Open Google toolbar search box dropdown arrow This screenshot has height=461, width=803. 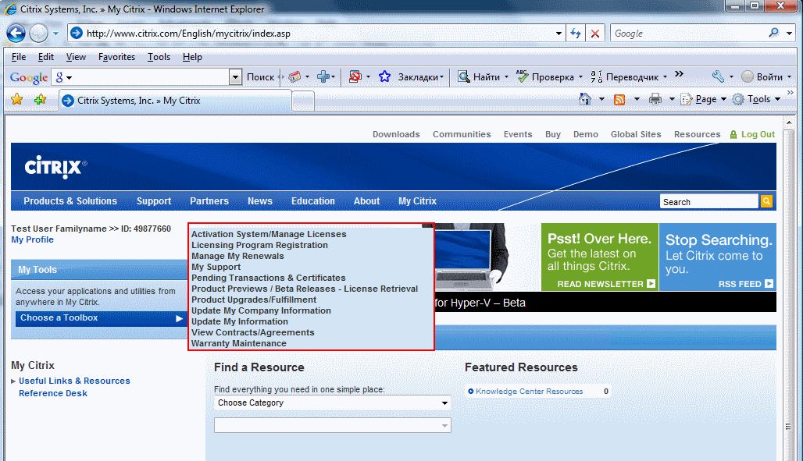coord(235,77)
